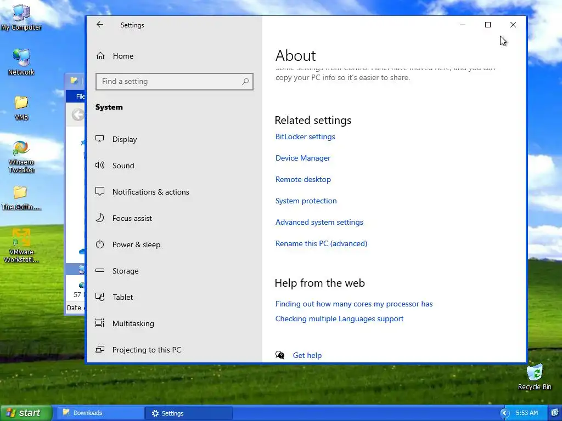Select The Coffin folder on desktop
Image resolution: width=562 pixels, height=421 pixels.
pyautogui.click(x=21, y=198)
